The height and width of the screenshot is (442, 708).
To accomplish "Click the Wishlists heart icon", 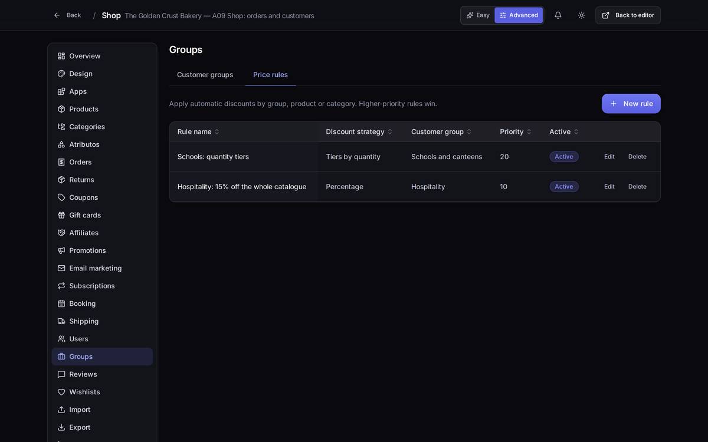I will [61, 392].
